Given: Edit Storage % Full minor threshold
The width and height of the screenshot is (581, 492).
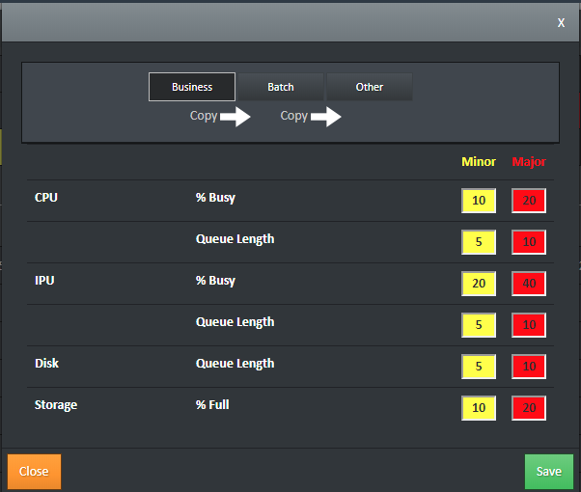Looking at the screenshot, I should click(479, 408).
